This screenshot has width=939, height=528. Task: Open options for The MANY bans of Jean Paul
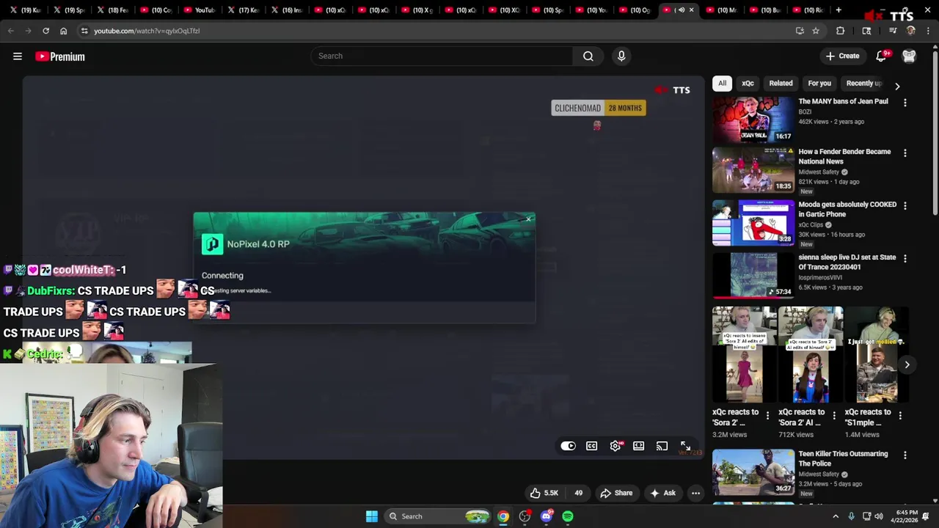tap(905, 103)
